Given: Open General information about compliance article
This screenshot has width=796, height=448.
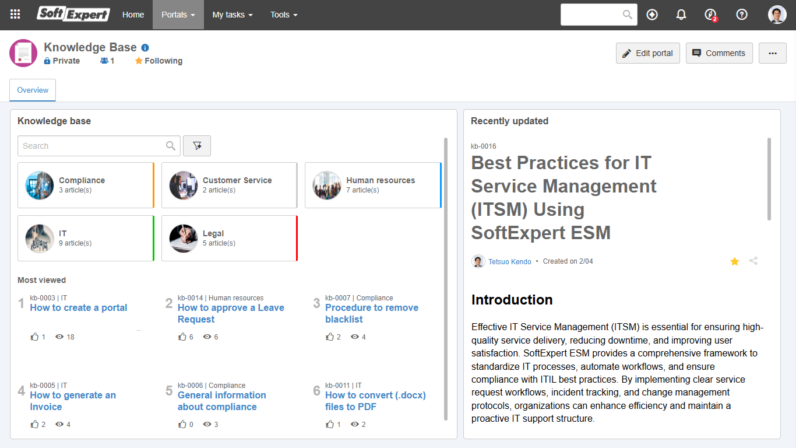Looking at the screenshot, I should tap(222, 401).
